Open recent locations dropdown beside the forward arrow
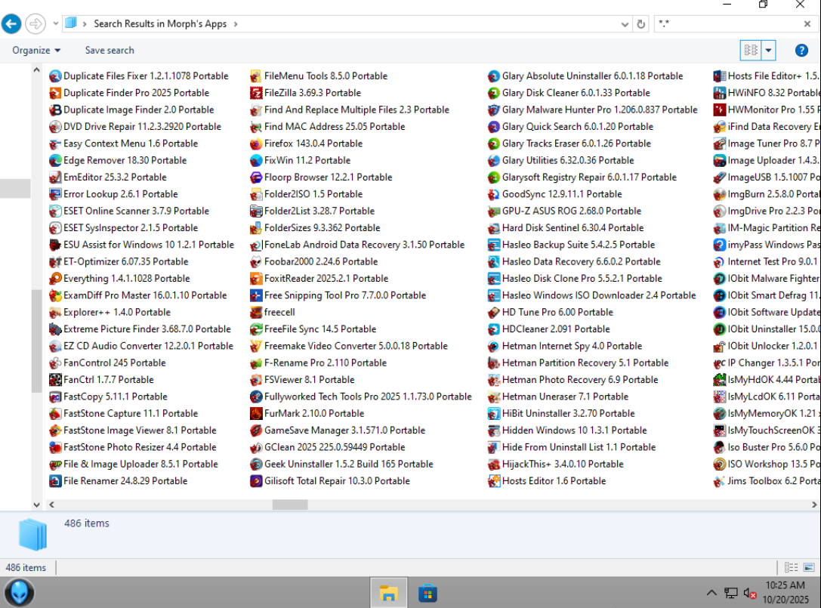The height and width of the screenshot is (608, 821). tap(55, 23)
